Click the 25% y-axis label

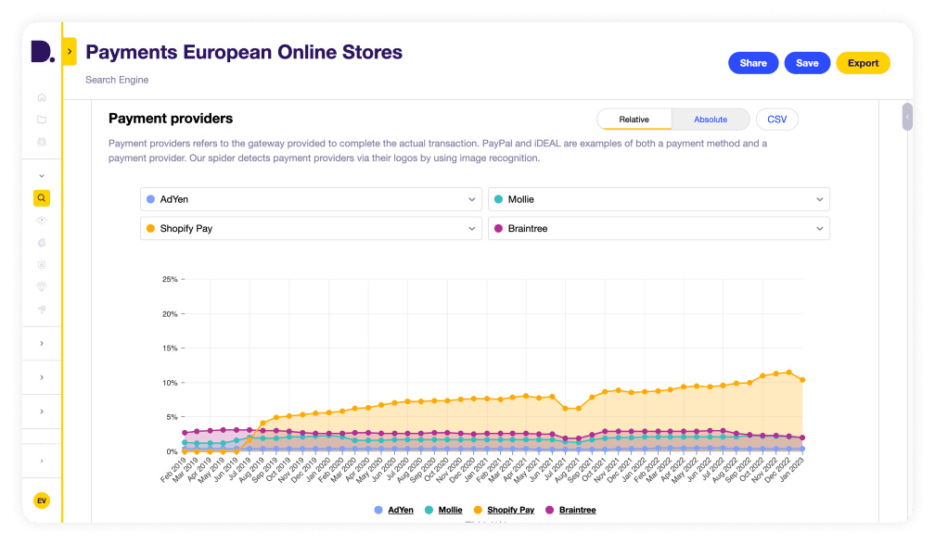pos(170,279)
